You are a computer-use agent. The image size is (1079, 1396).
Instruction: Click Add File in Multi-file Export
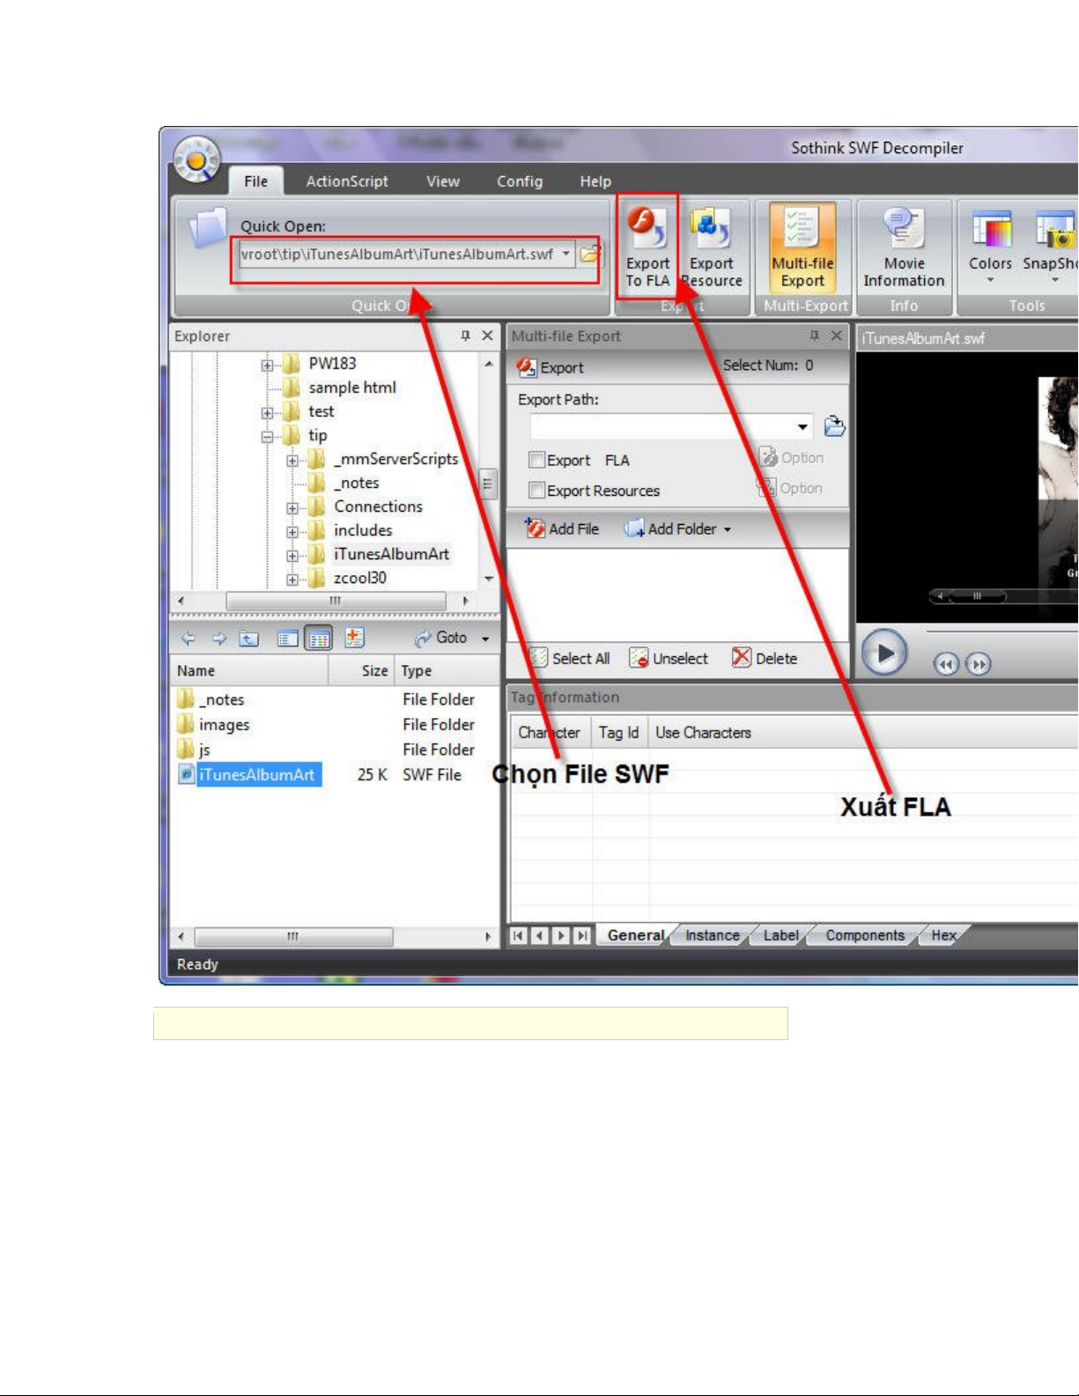point(562,528)
